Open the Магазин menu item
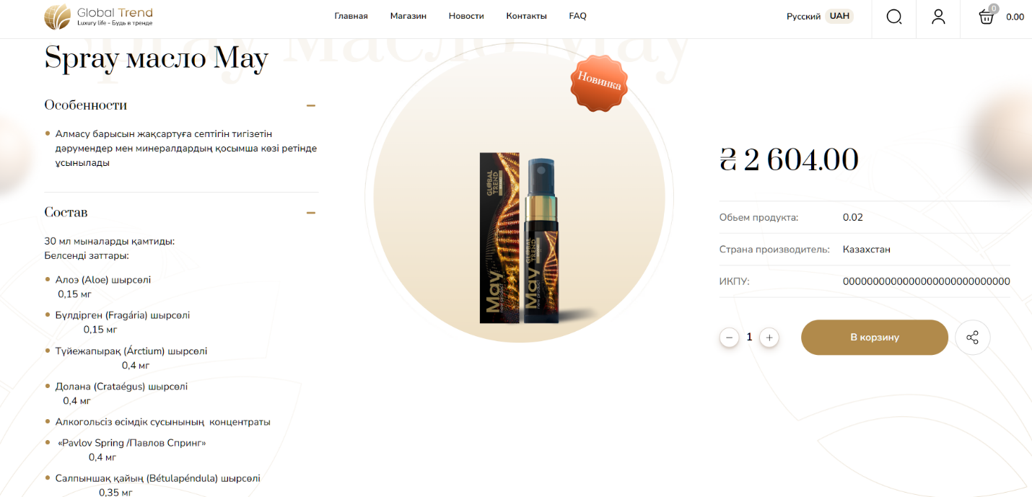Viewport: 1032px width, 497px height. click(x=408, y=16)
